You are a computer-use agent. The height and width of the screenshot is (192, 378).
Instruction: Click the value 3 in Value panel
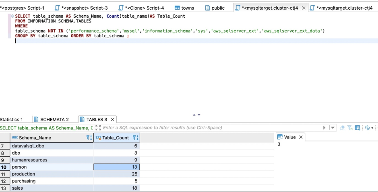pyautogui.click(x=279, y=144)
